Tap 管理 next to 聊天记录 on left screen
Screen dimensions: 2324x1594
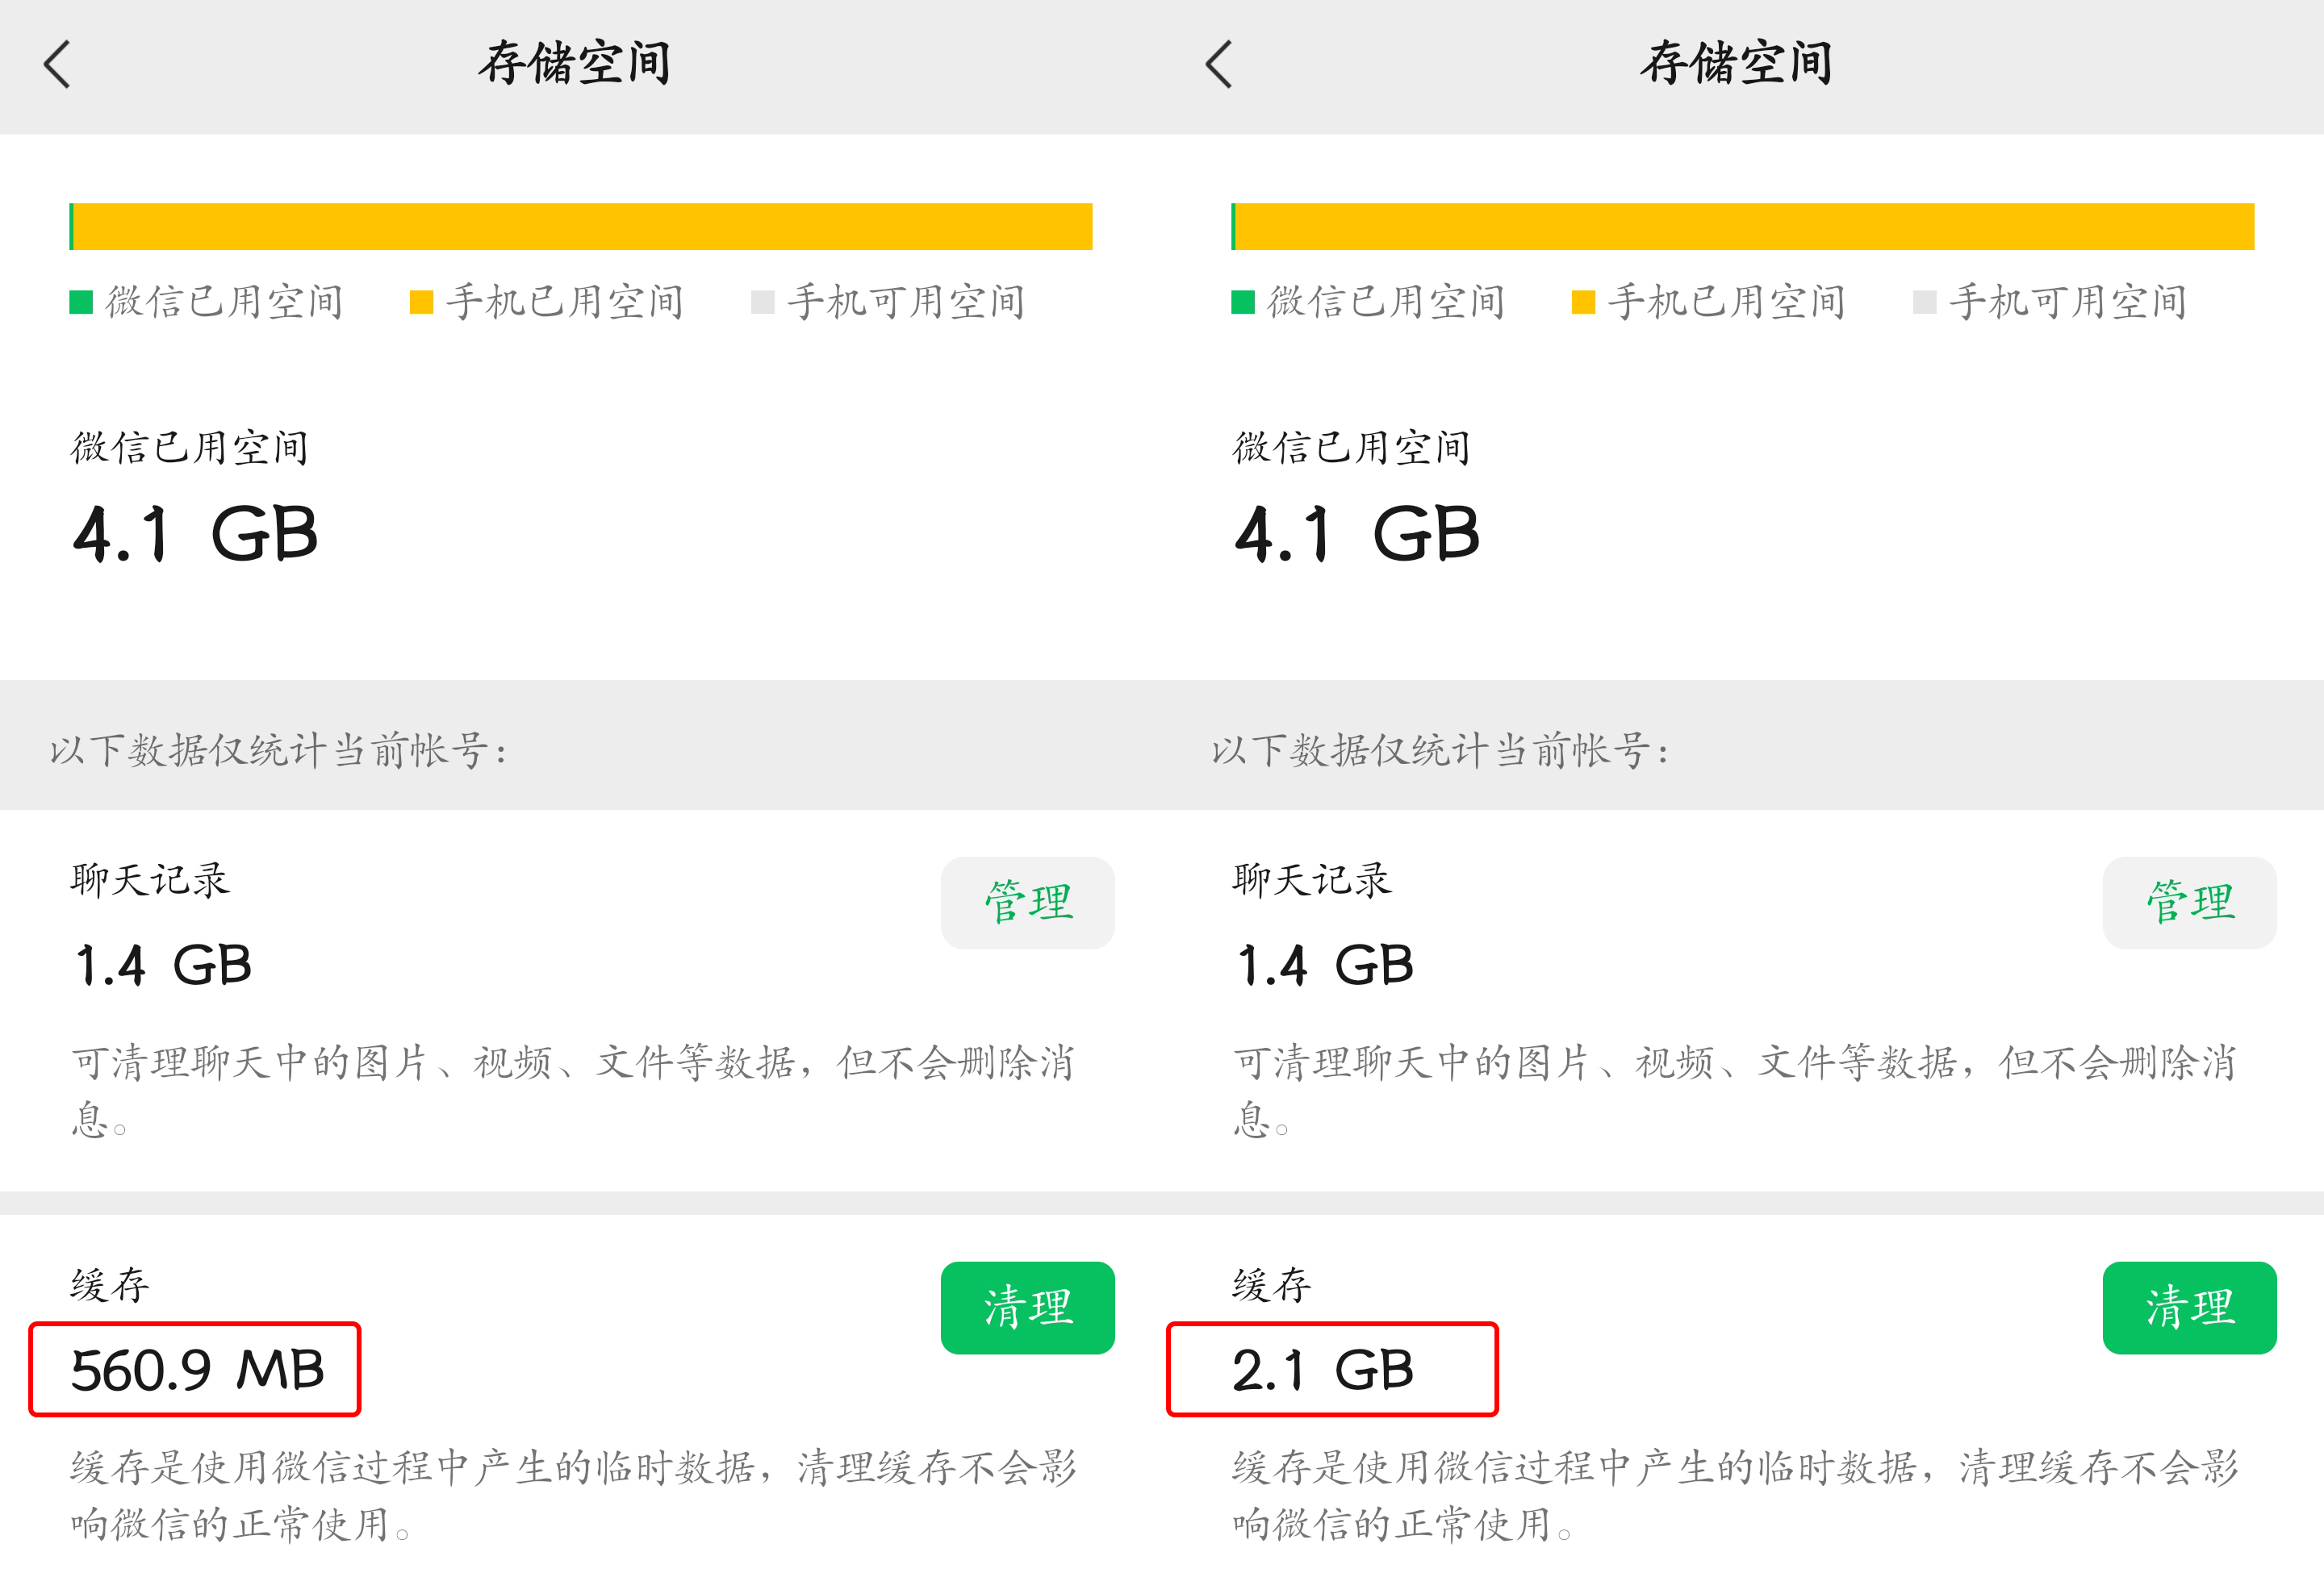tap(1027, 903)
